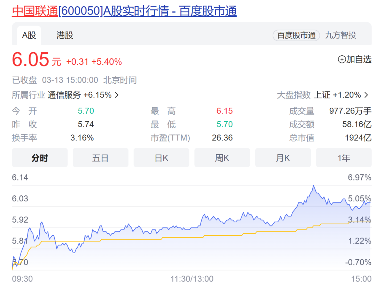Click the 总市值 value 1924亿

pos(358,138)
